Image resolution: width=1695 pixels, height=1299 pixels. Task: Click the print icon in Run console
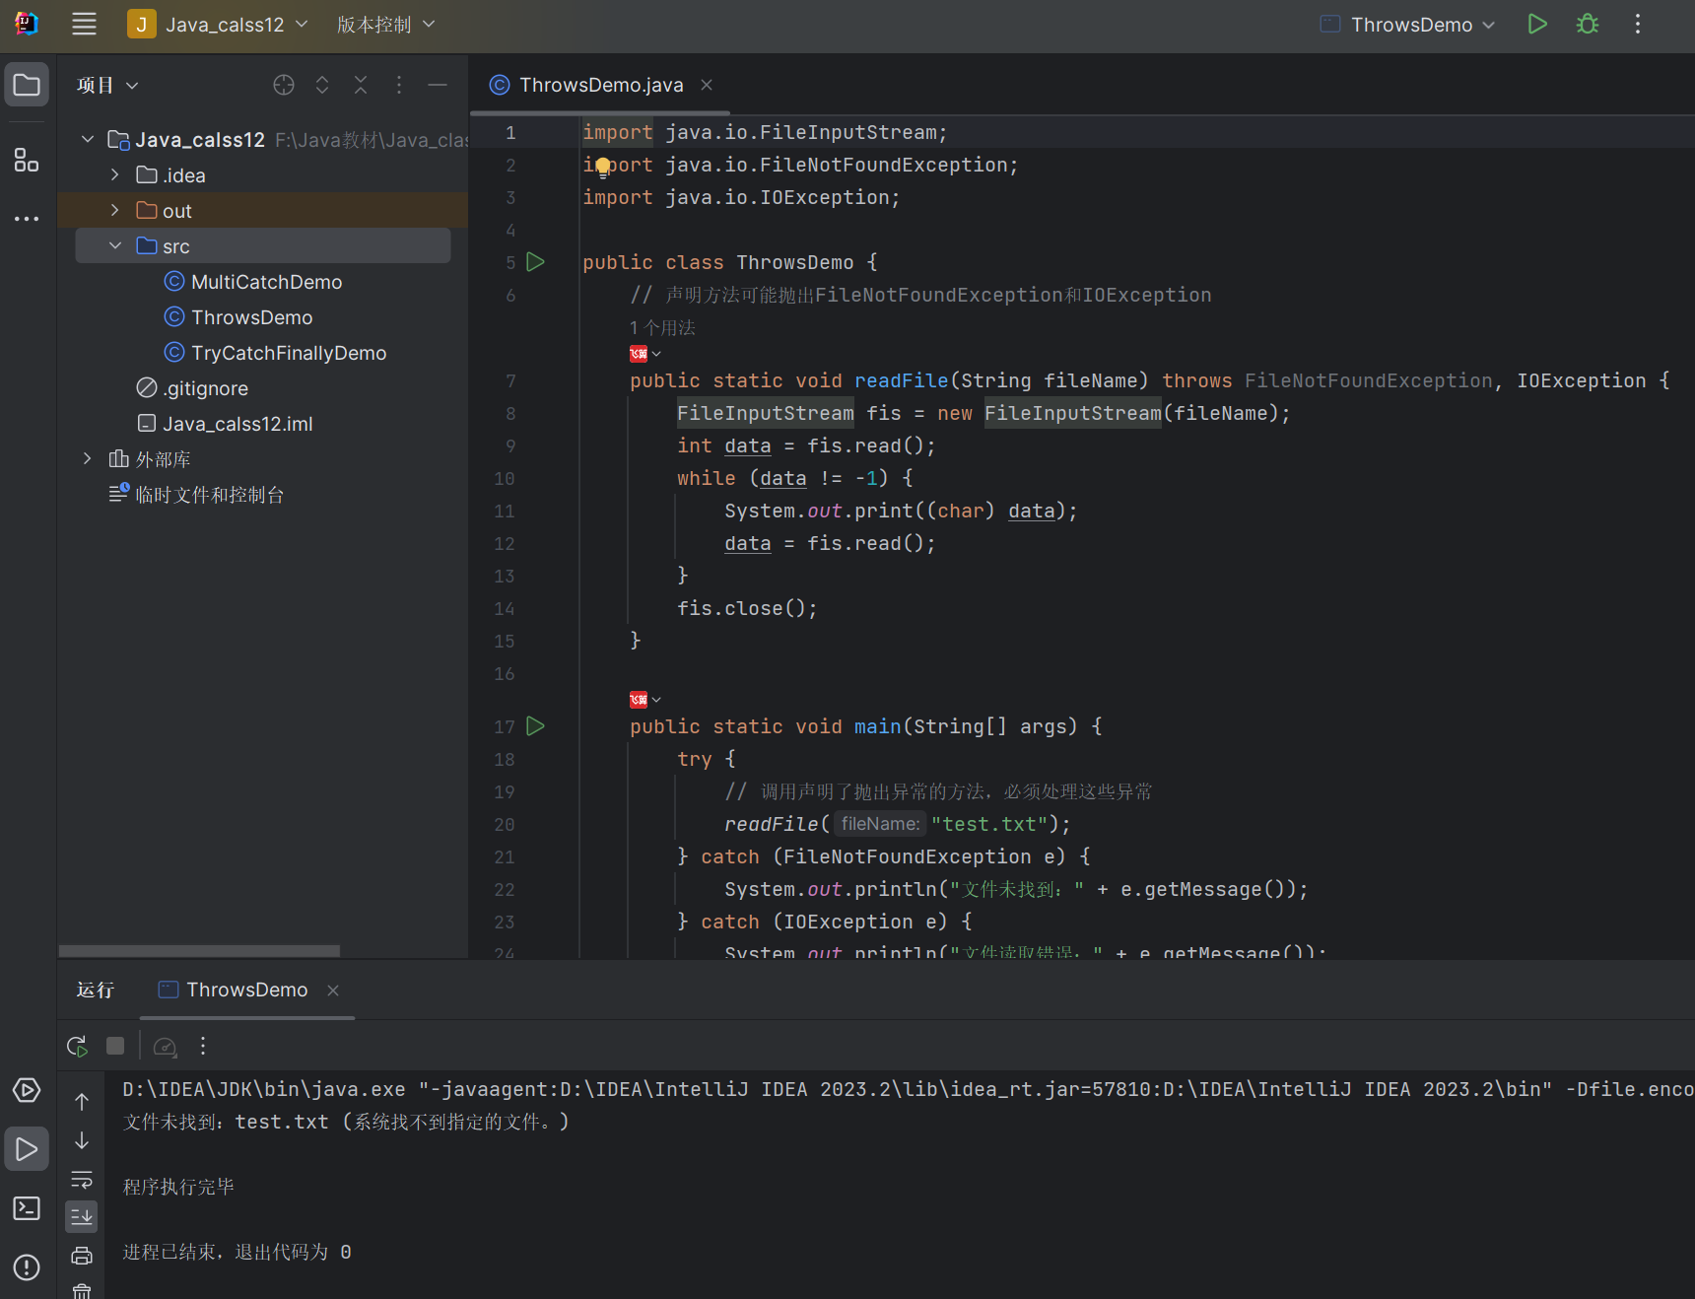pos(82,1256)
